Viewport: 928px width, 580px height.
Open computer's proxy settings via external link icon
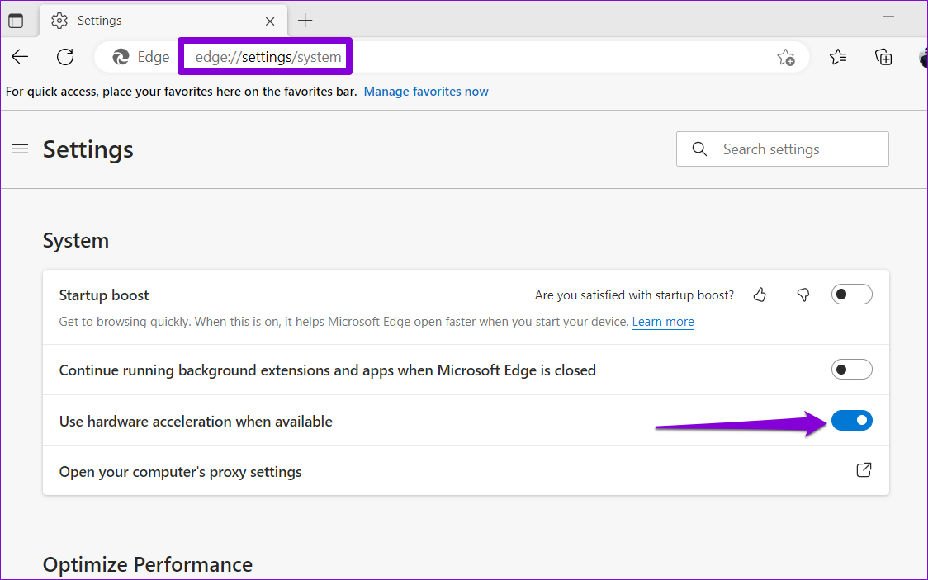coord(864,469)
